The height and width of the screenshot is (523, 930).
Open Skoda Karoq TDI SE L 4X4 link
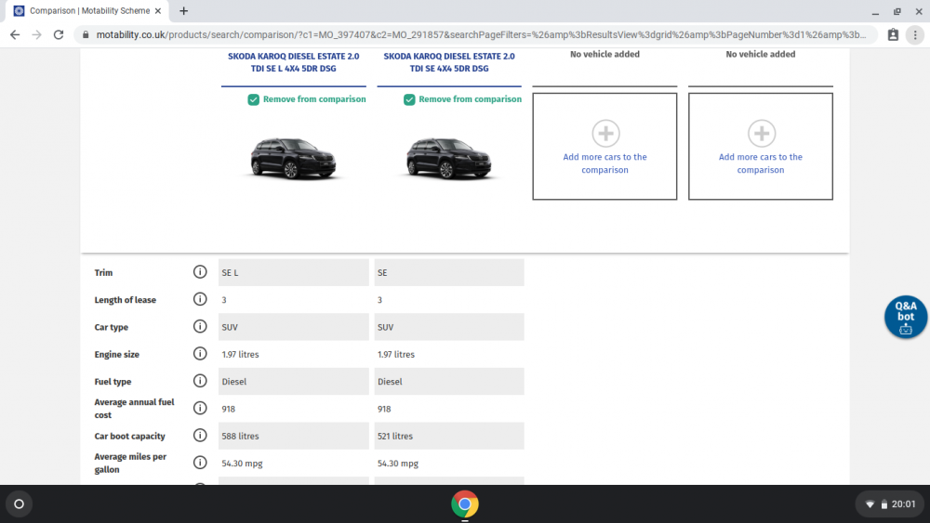point(294,62)
